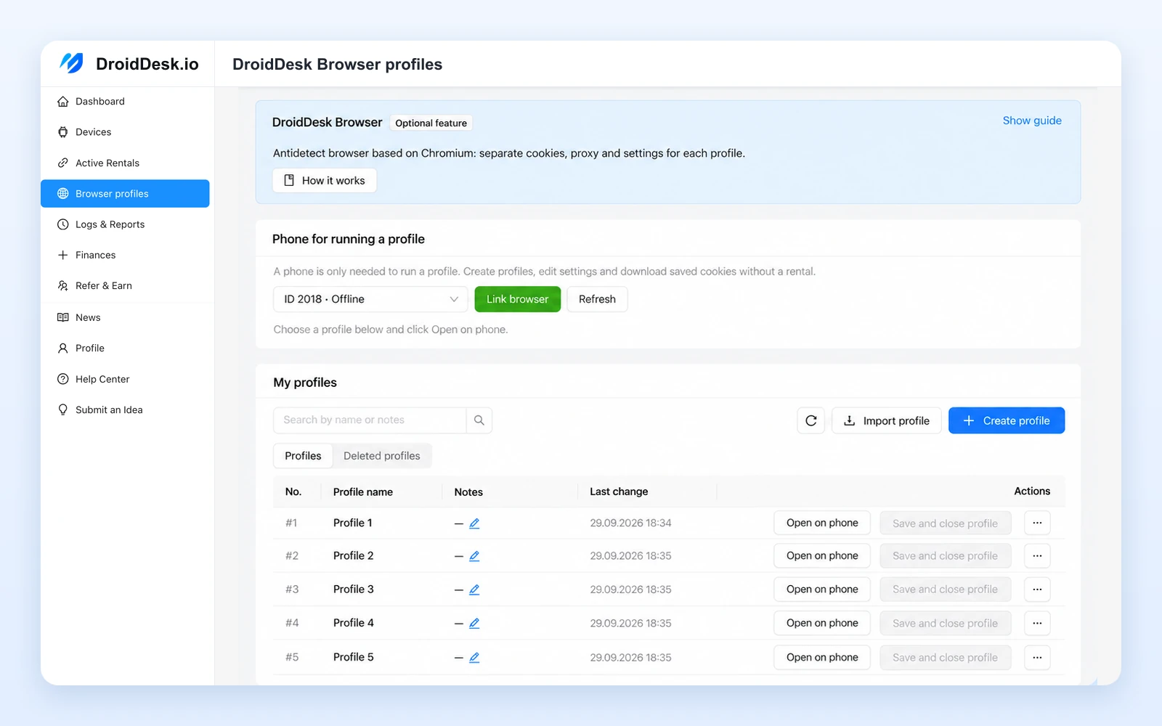
Task: Click the Optional feature badge
Action: [x=431, y=123]
